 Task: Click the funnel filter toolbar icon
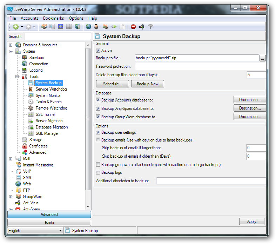(150, 27)
